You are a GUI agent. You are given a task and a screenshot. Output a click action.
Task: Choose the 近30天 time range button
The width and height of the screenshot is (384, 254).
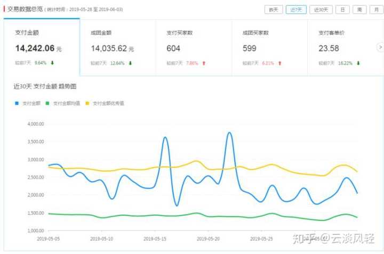point(322,10)
